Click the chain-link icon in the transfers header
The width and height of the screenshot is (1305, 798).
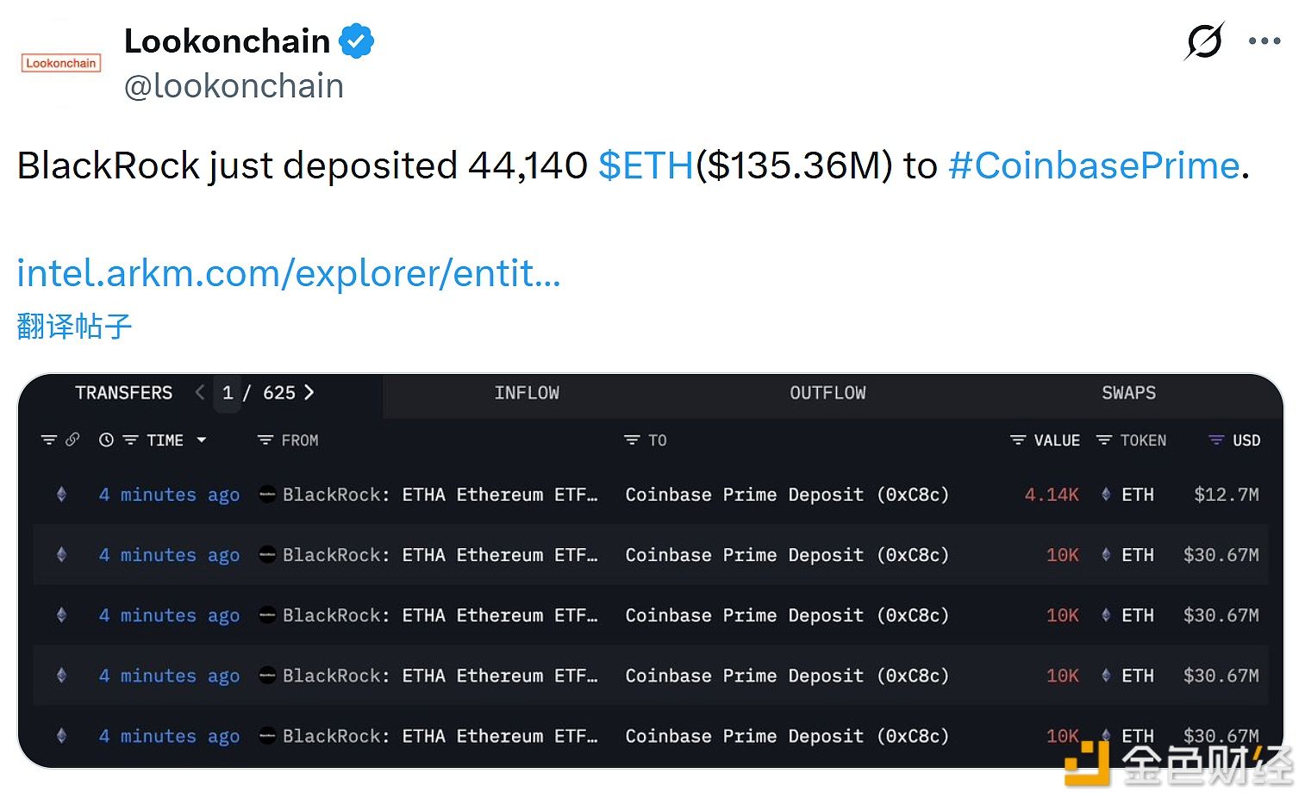74,440
